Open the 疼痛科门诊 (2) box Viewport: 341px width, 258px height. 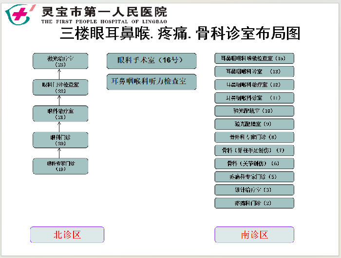[x=254, y=203]
